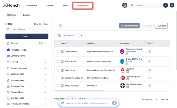Click the Generate Emails button
The width and height of the screenshot is (177, 108).
click(x=129, y=26)
